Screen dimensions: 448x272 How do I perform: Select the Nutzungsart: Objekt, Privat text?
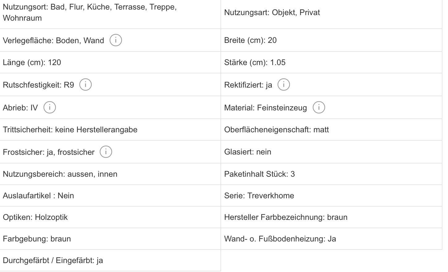[272, 13]
